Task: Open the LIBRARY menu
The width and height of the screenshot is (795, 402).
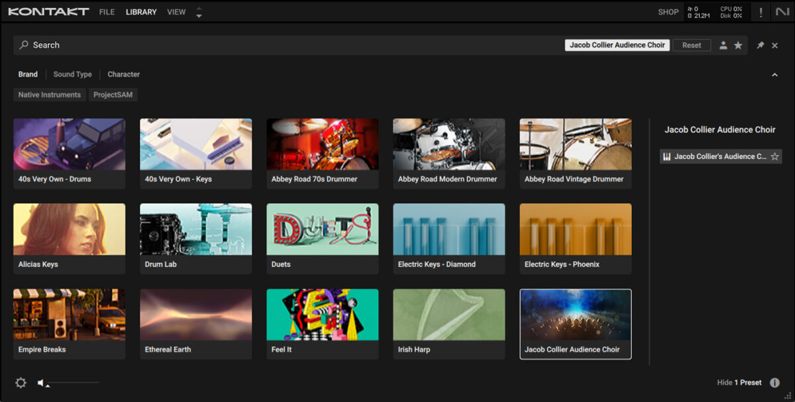Action: click(141, 12)
